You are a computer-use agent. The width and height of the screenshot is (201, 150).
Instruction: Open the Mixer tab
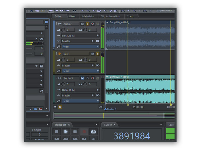(x=72, y=16)
